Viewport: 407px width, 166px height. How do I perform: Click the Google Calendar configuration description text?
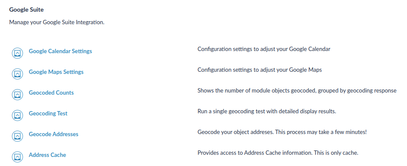(264, 49)
